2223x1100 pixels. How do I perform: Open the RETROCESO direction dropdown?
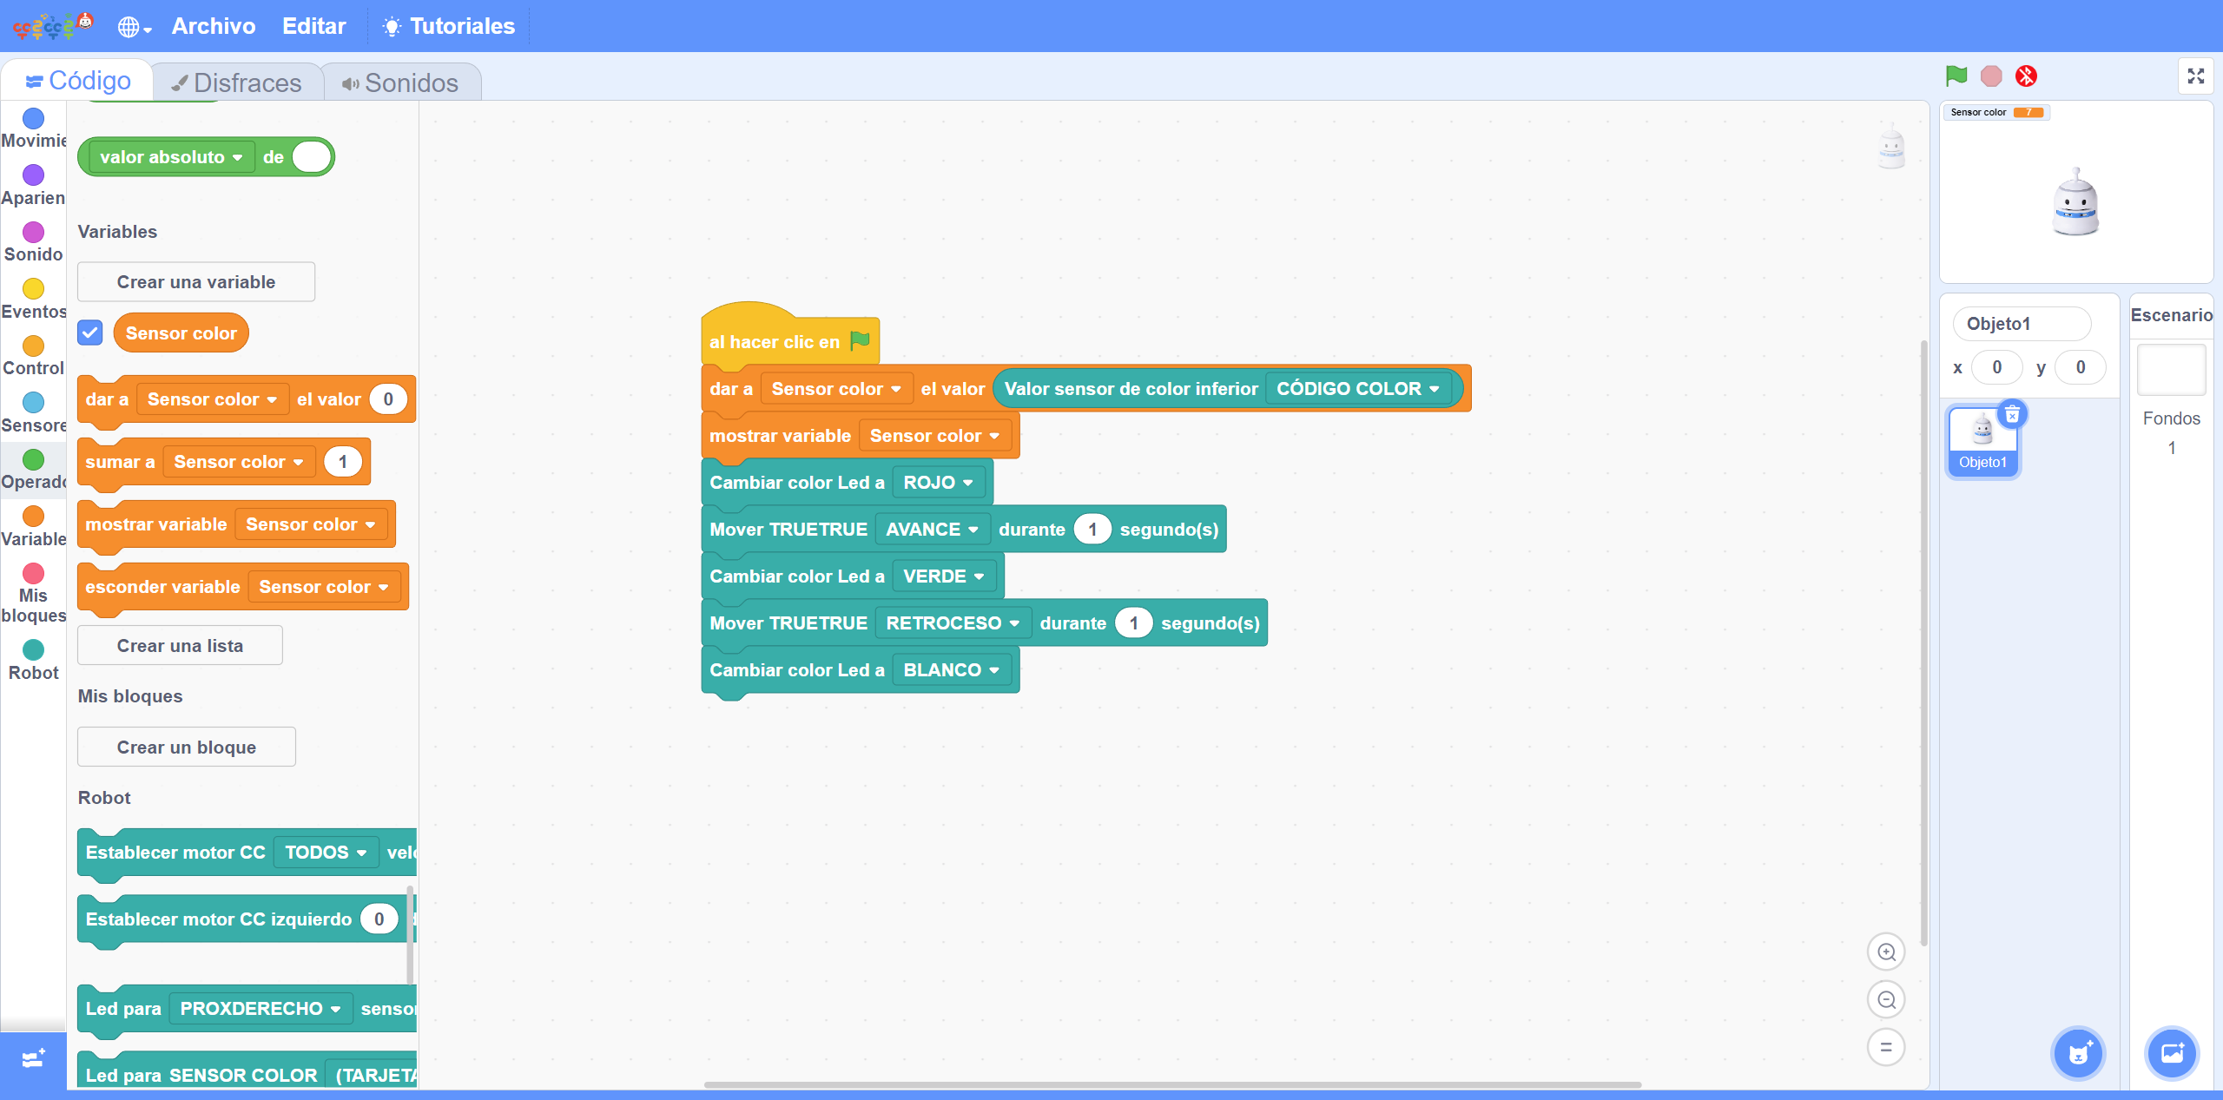click(953, 623)
